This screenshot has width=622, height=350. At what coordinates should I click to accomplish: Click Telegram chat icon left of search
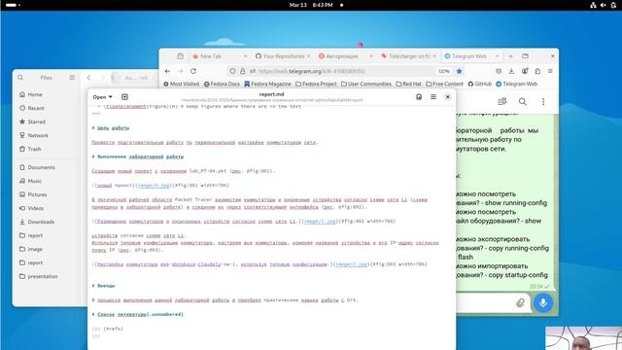point(501,101)
